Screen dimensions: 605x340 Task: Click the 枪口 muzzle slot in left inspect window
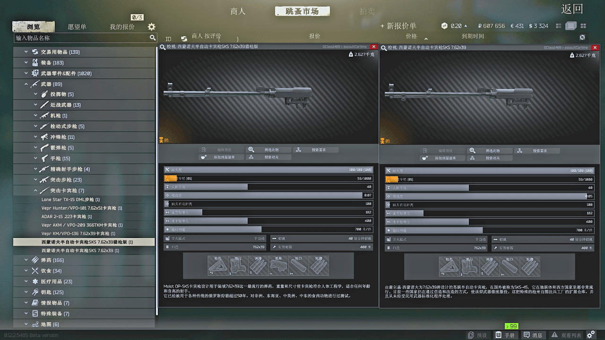[x=298, y=266]
